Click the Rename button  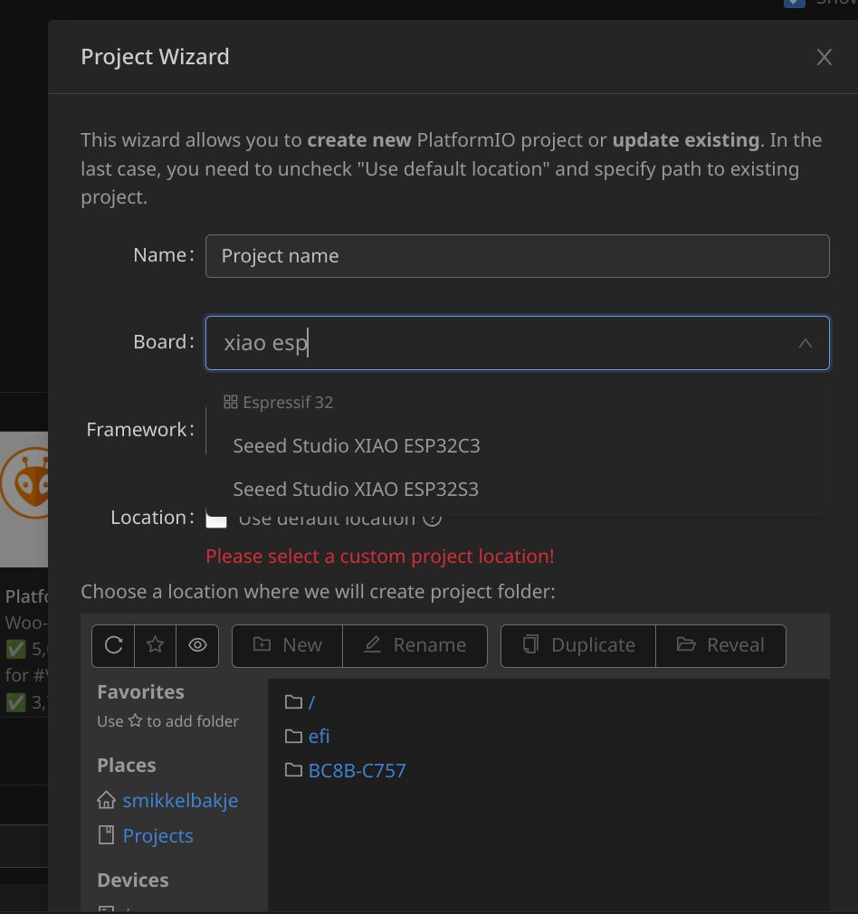click(x=415, y=645)
